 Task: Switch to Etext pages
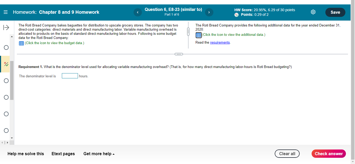coord(63,154)
